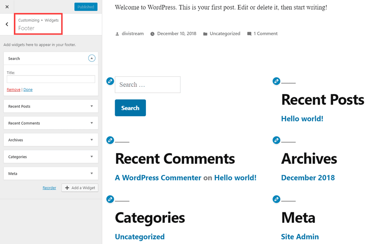Remove the Search widget via the Remove link

[13, 89]
